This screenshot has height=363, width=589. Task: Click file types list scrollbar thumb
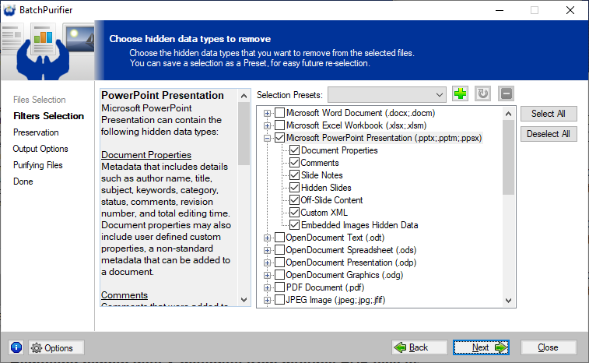[x=509, y=157]
